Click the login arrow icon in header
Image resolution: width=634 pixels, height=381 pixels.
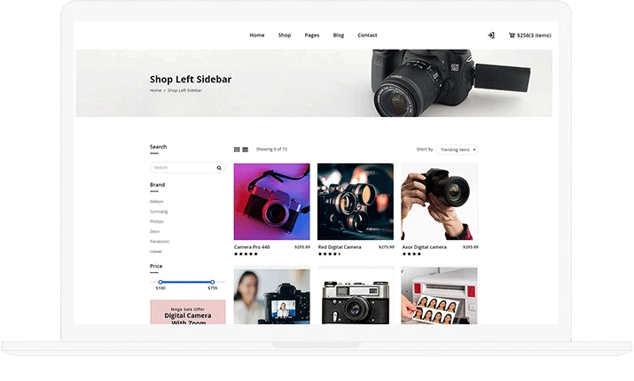tap(491, 35)
